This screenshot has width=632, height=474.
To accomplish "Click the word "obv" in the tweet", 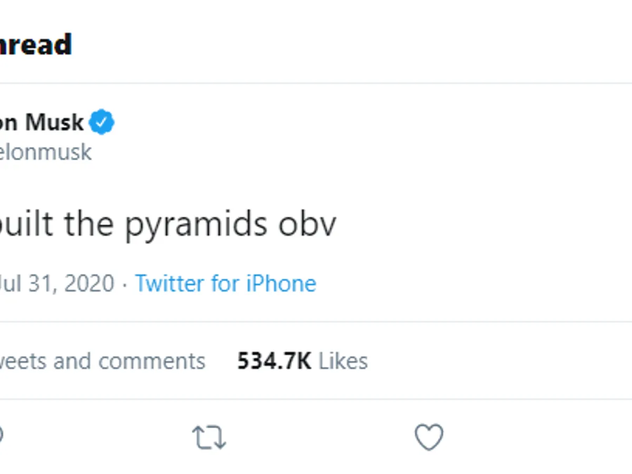I will pos(307,224).
